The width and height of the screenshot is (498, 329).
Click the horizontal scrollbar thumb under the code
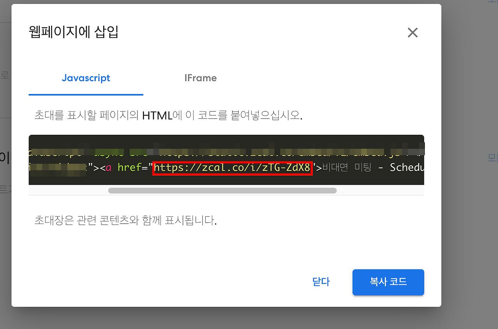[222, 190]
